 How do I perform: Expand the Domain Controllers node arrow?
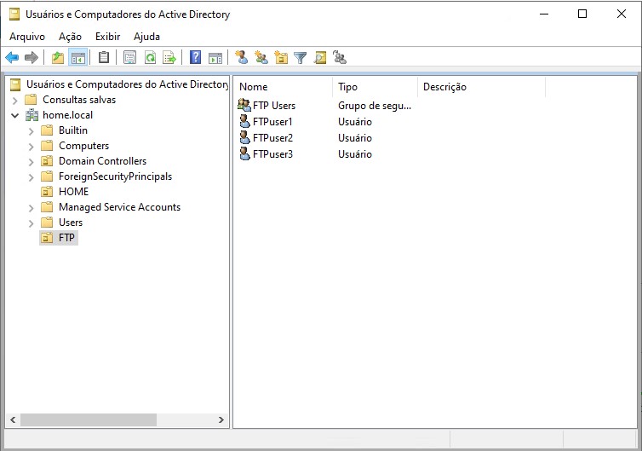click(x=32, y=161)
